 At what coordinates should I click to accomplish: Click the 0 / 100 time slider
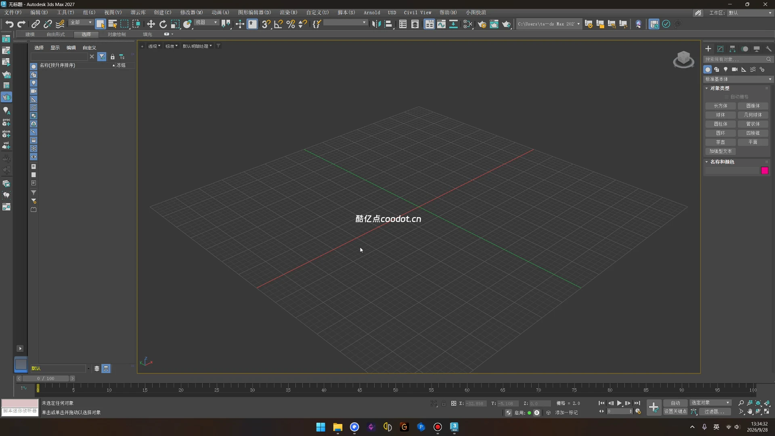tap(46, 379)
